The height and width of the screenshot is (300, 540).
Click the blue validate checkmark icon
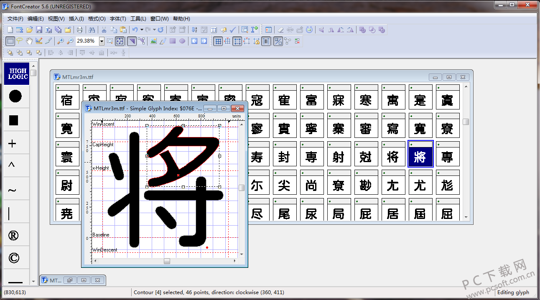[x=233, y=30]
